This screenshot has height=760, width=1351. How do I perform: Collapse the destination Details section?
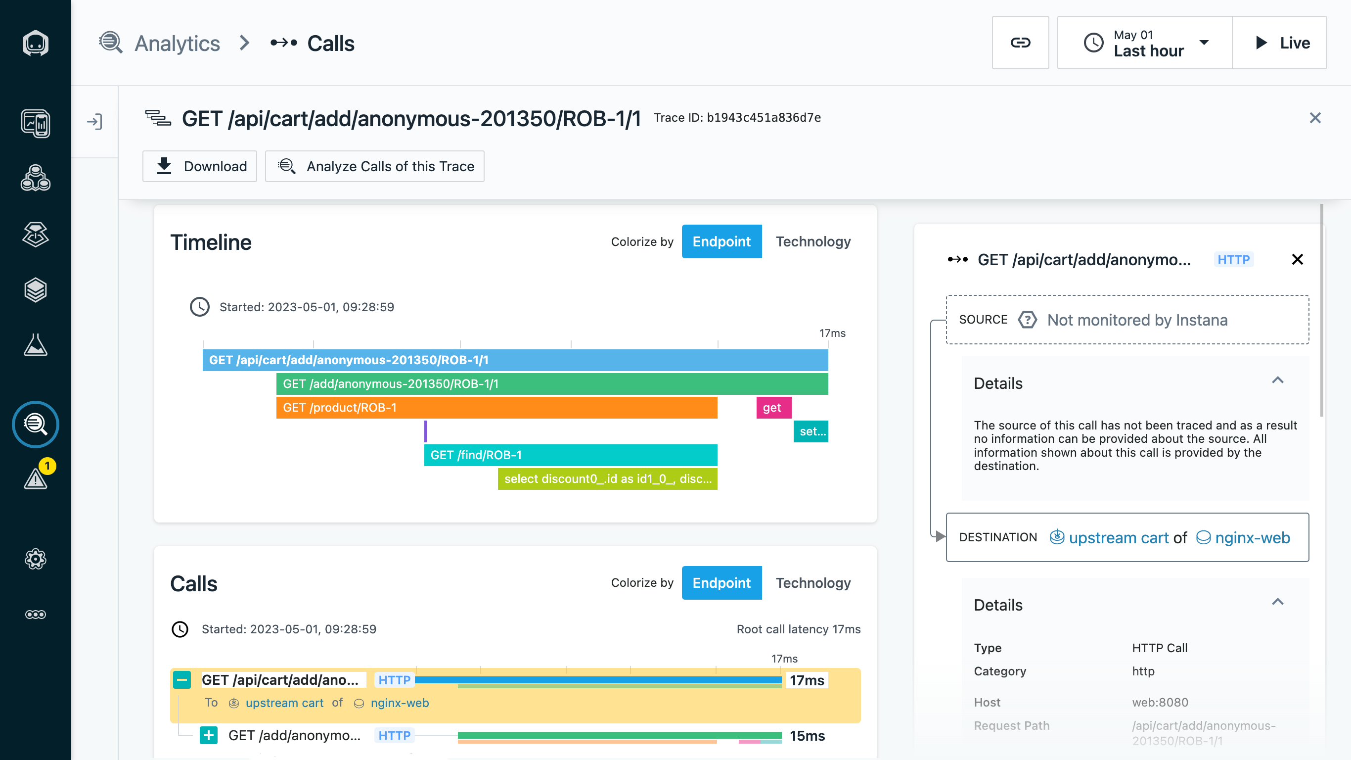pyautogui.click(x=1278, y=603)
